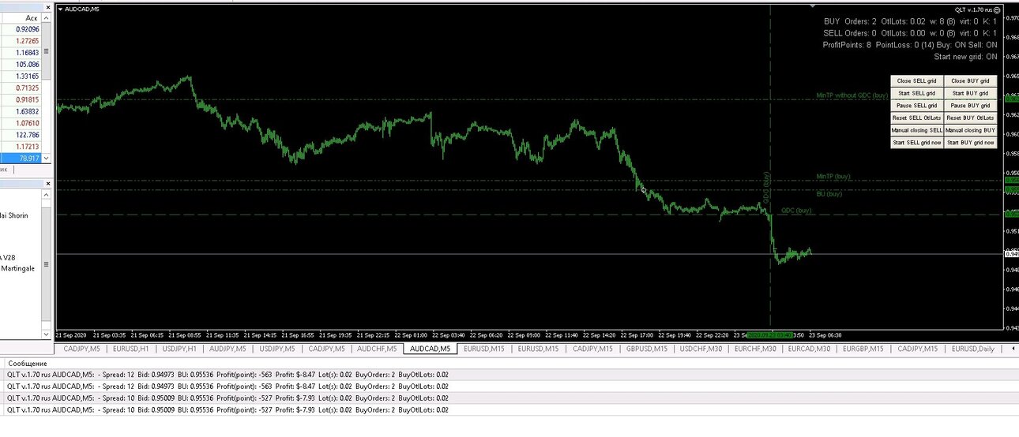Select the Martingale item in Navigator
The width and height of the screenshot is (1019, 437).
tap(19, 268)
